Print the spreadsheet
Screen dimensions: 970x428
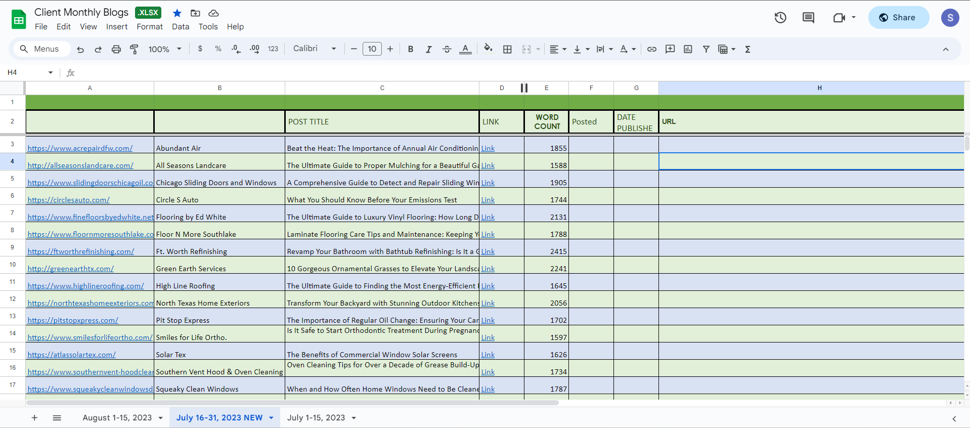(x=116, y=49)
